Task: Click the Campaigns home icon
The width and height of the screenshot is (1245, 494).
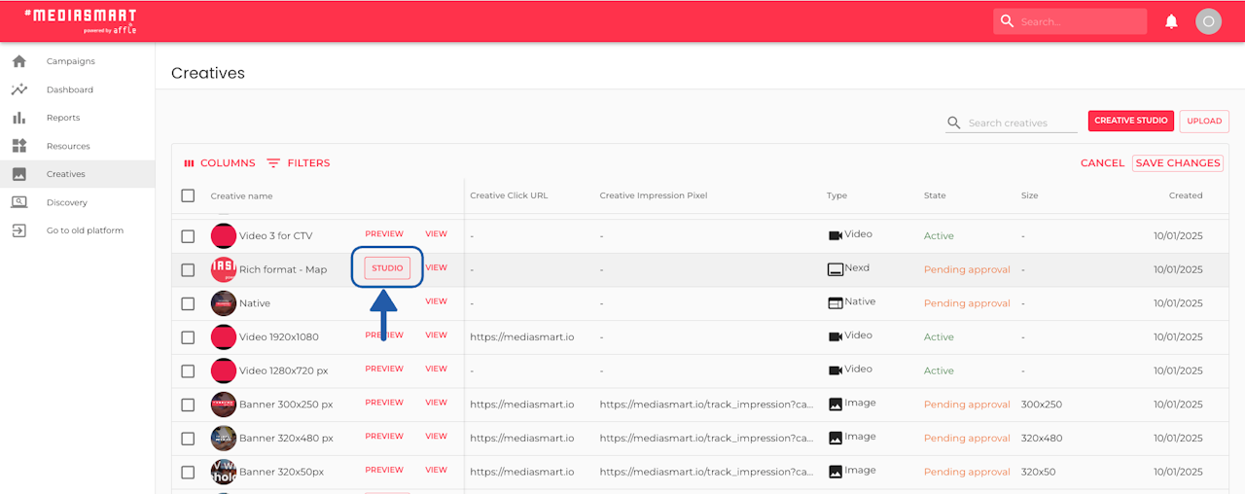Action: pyautogui.click(x=19, y=61)
